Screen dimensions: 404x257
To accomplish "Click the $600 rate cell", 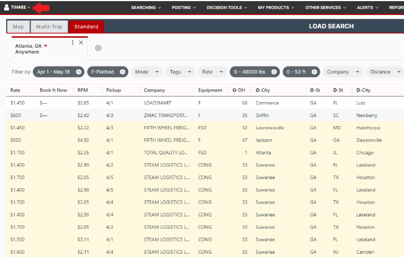I will coord(16,115).
